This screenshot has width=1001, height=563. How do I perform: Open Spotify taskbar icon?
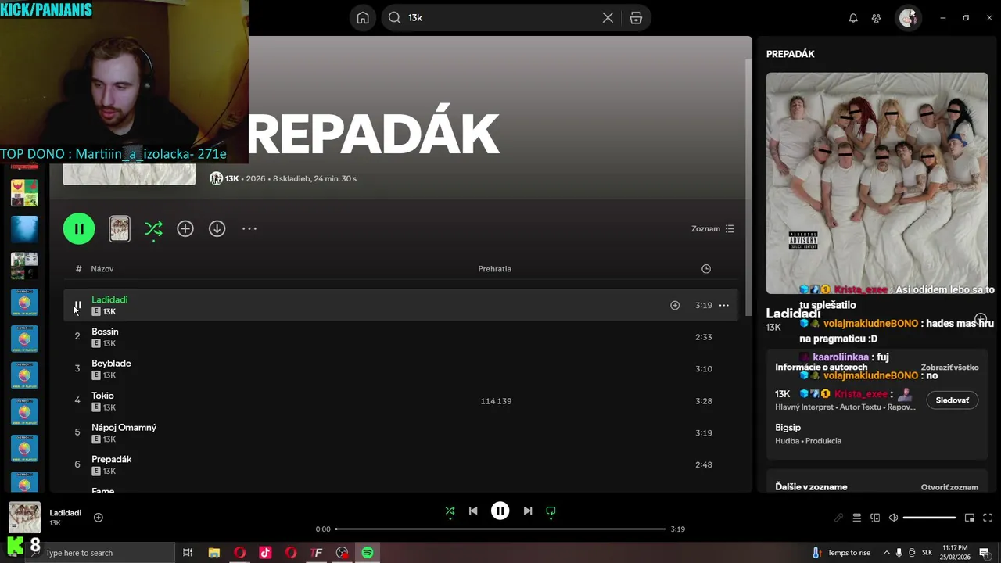(368, 553)
